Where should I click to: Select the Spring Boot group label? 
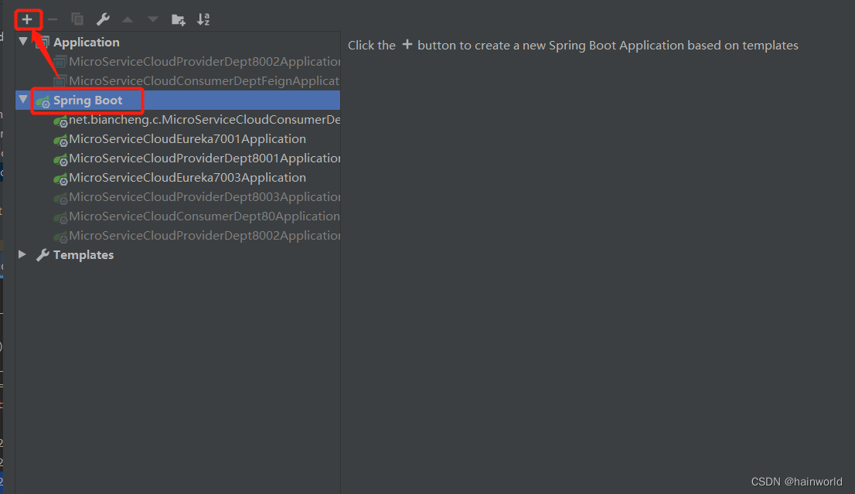88,101
